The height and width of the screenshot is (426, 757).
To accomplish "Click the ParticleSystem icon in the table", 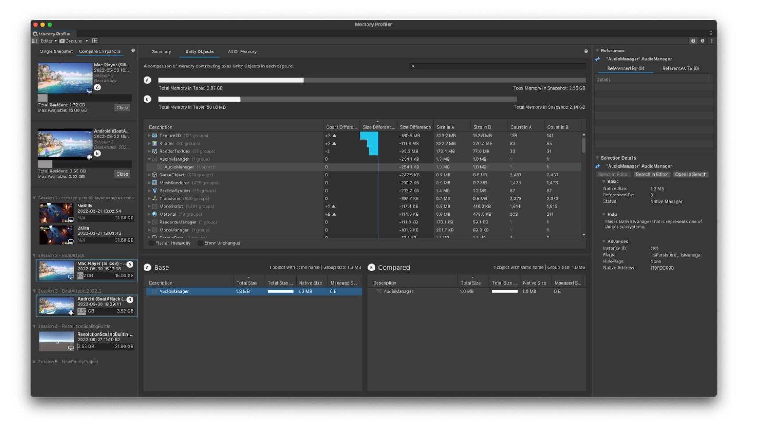I will [154, 191].
